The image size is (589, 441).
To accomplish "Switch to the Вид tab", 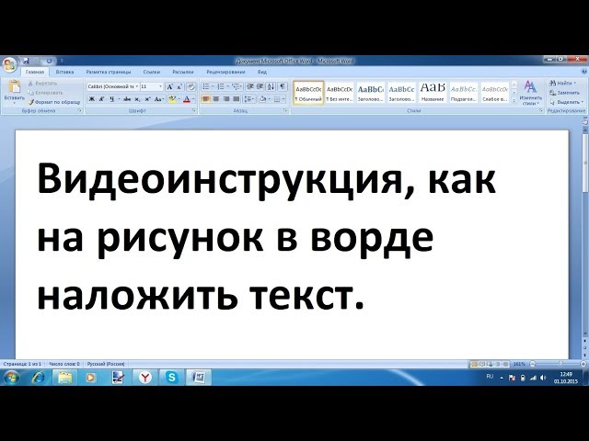I will tap(262, 72).
